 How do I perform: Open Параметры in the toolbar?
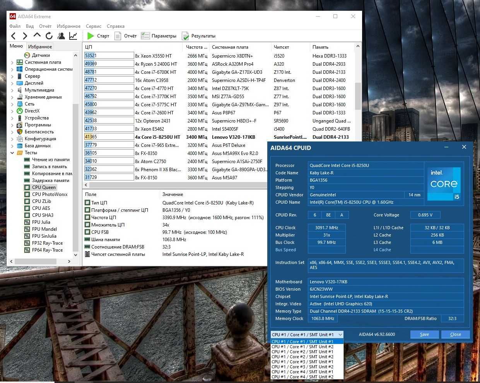click(x=159, y=36)
